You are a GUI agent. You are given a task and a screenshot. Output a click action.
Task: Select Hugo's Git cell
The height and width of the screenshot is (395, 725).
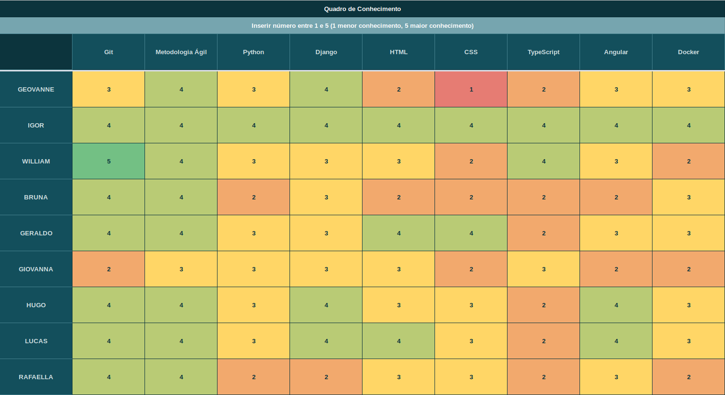[x=109, y=305]
